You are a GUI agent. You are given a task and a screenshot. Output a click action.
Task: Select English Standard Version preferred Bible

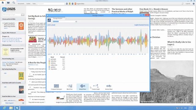(9, 23)
